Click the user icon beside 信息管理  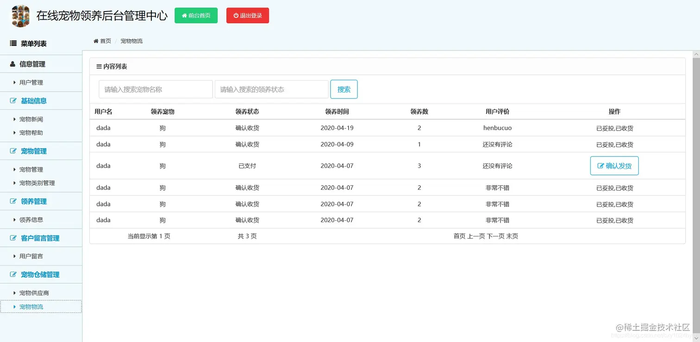click(12, 64)
